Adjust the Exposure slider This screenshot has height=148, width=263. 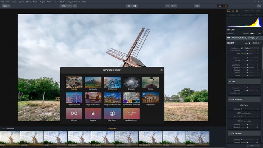(x=247, y=58)
